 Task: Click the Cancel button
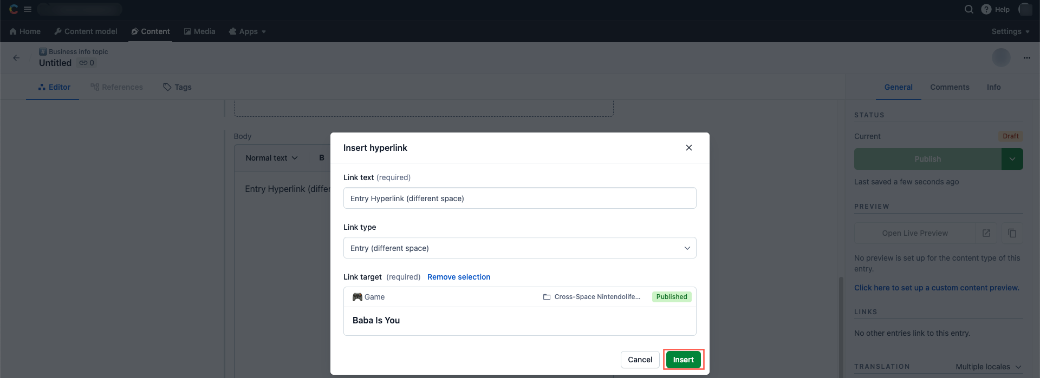[x=640, y=360]
